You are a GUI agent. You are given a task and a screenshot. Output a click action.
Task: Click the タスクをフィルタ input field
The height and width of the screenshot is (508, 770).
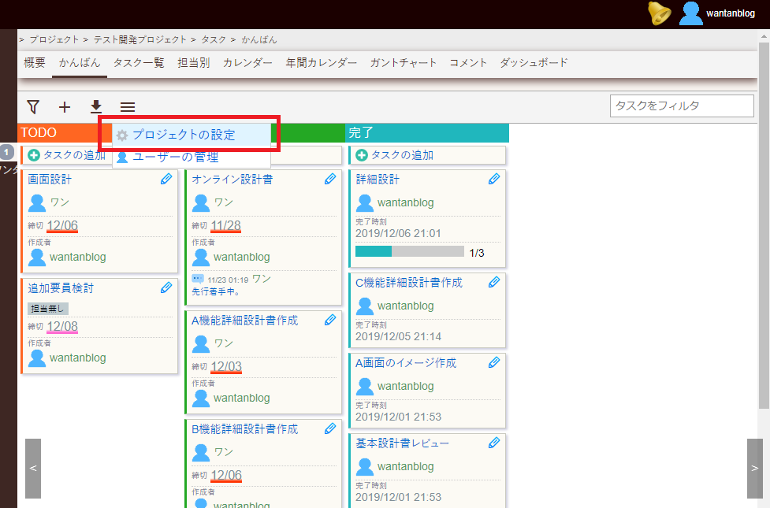pyautogui.click(x=681, y=105)
